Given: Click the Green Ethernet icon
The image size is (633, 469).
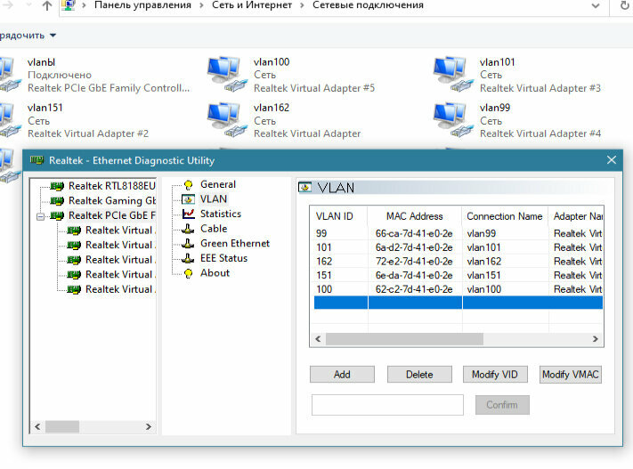Looking at the screenshot, I should click(x=188, y=244).
